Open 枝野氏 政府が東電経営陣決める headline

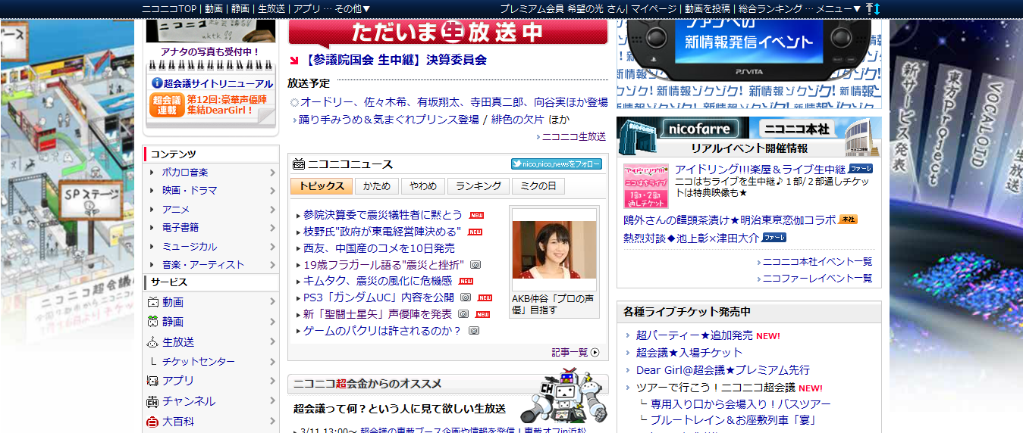(382, 232)
